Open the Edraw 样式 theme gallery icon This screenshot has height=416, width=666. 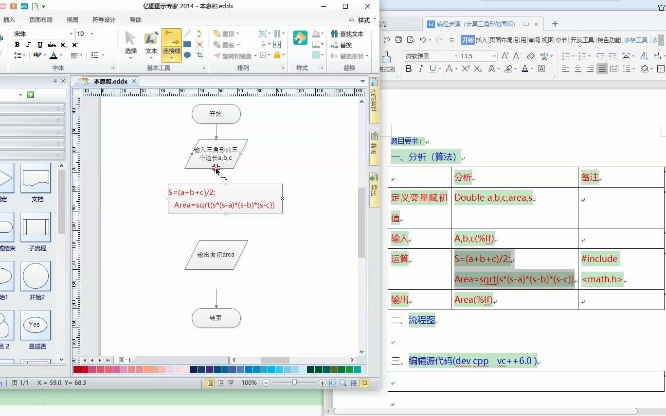point(300,38)
